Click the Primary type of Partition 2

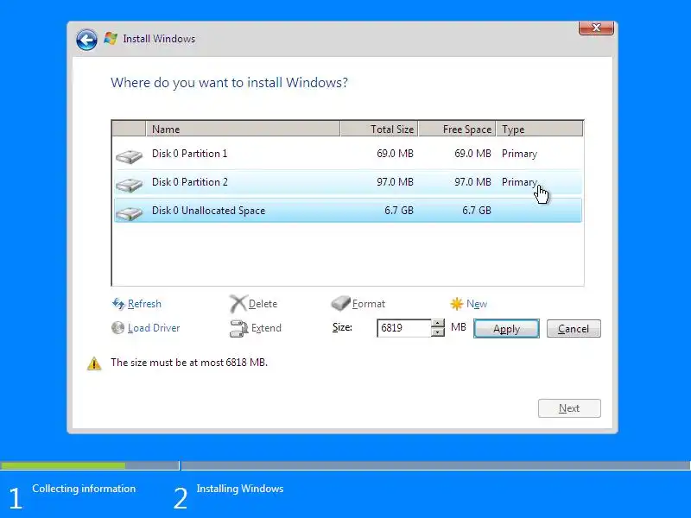(x=519, y=182)
